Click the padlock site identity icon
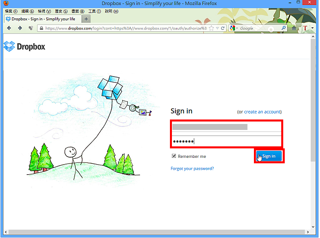Screen dimensions: 320x238 click(41, 28)
